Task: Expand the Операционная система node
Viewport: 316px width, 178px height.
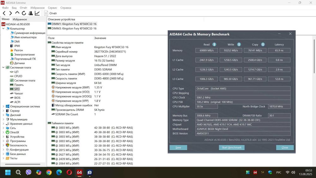Action: [x=3, y=106]
